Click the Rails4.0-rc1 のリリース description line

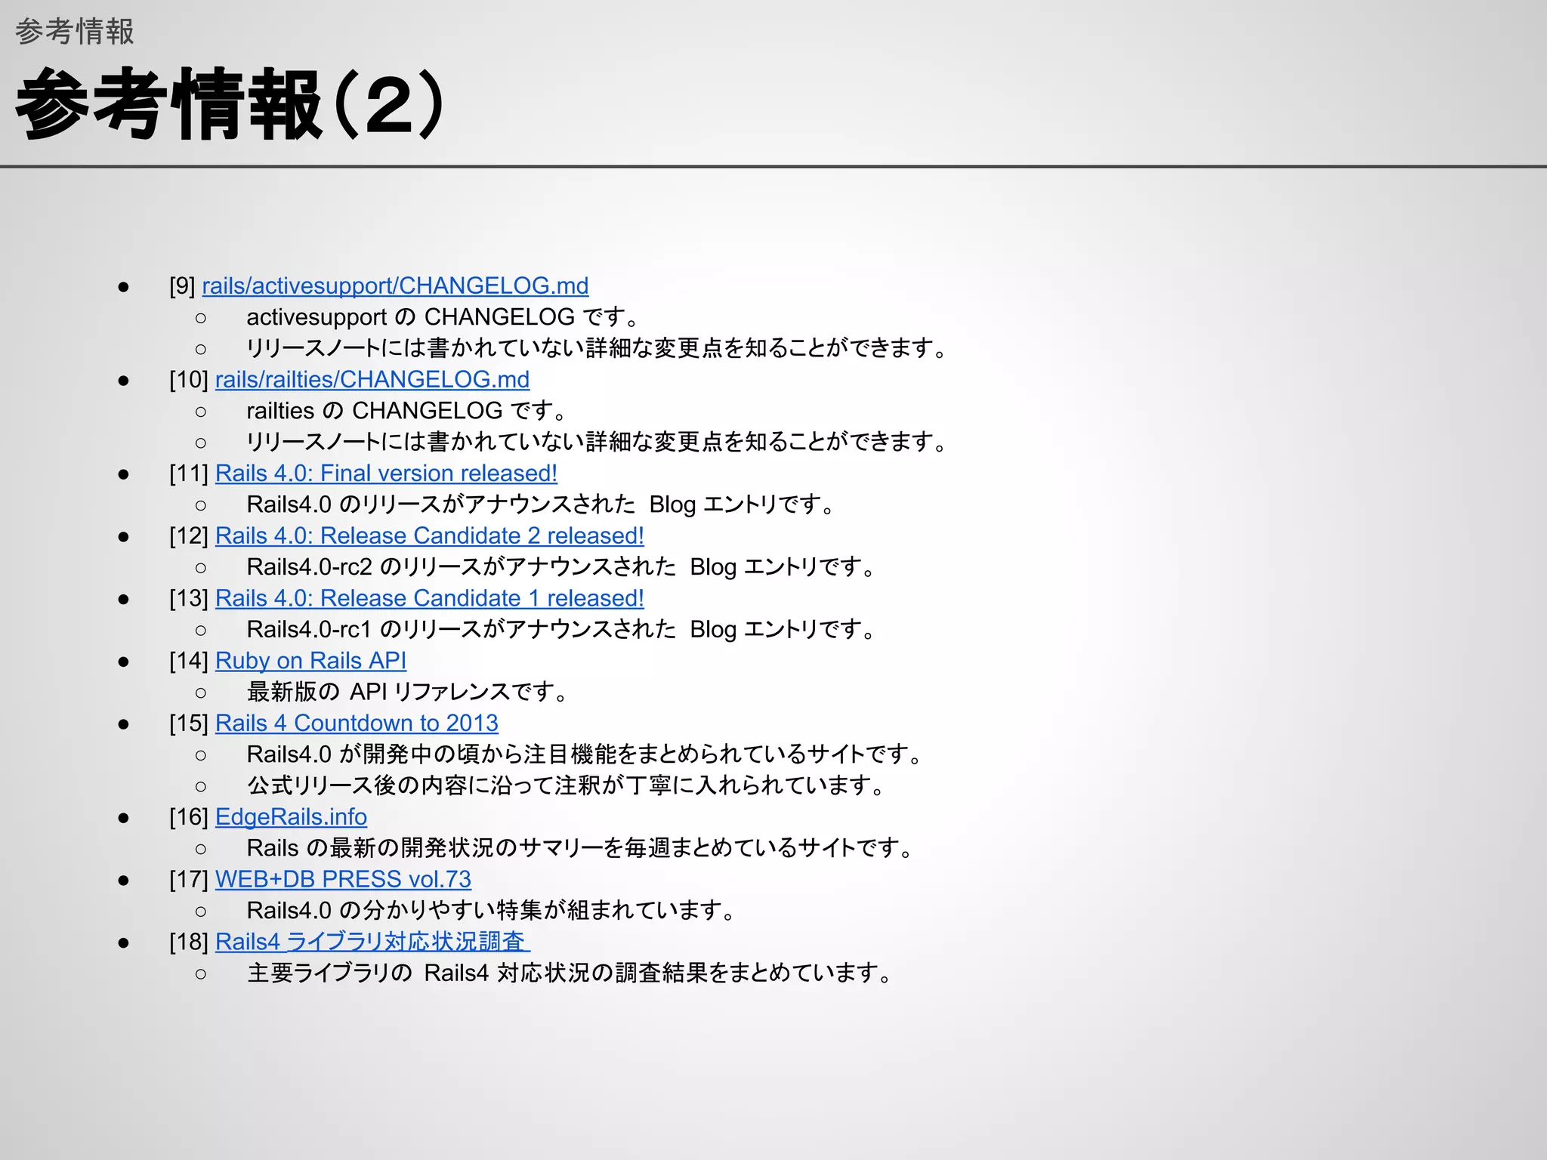560,630
